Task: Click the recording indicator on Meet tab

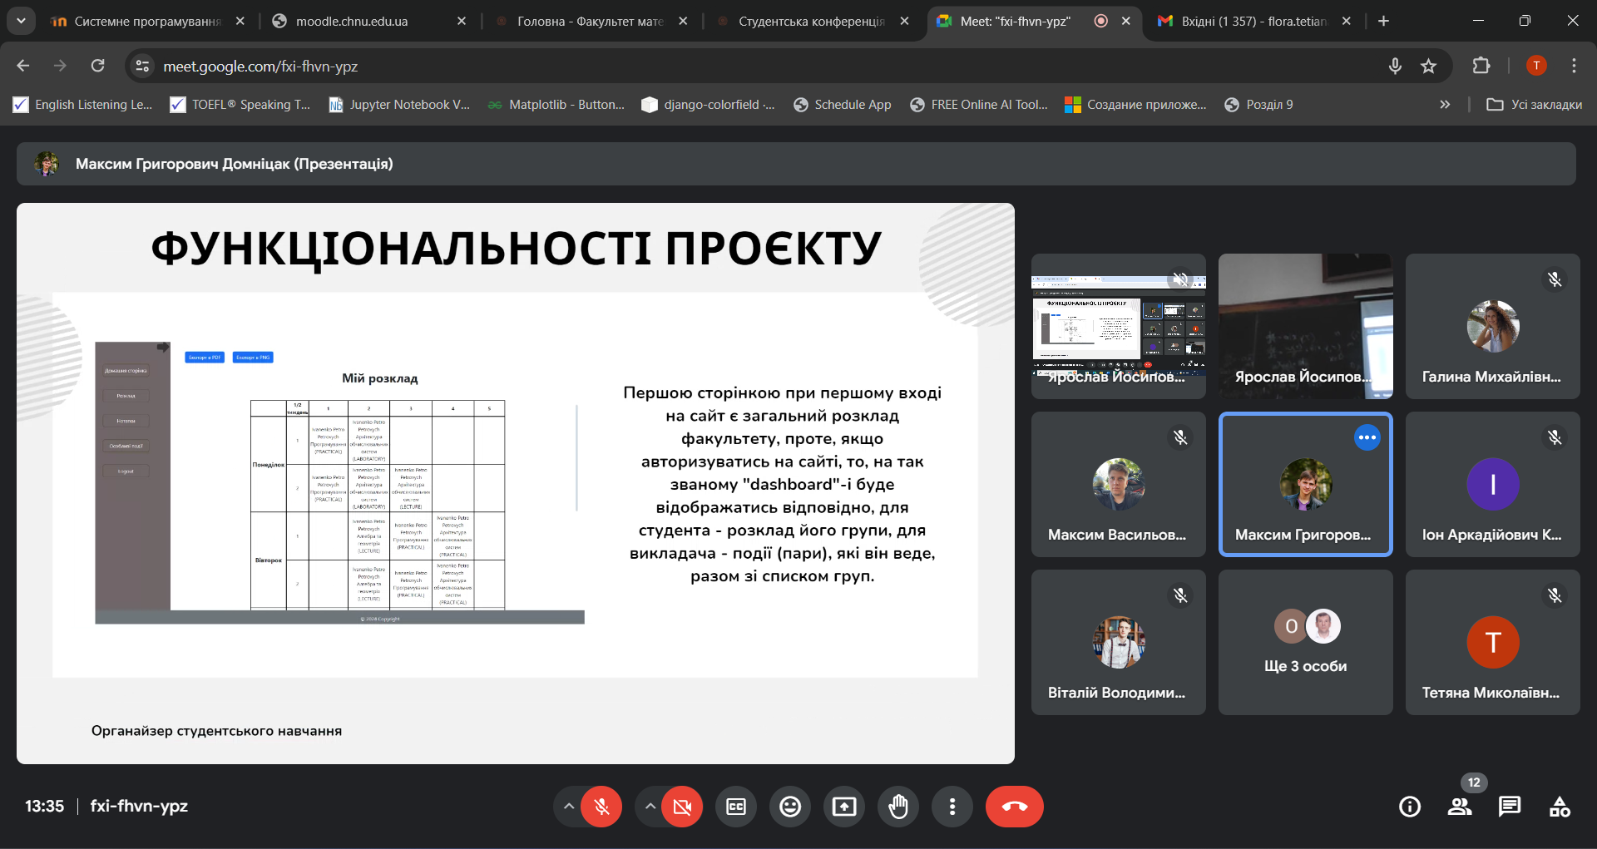Action: tap(1100, 22)
